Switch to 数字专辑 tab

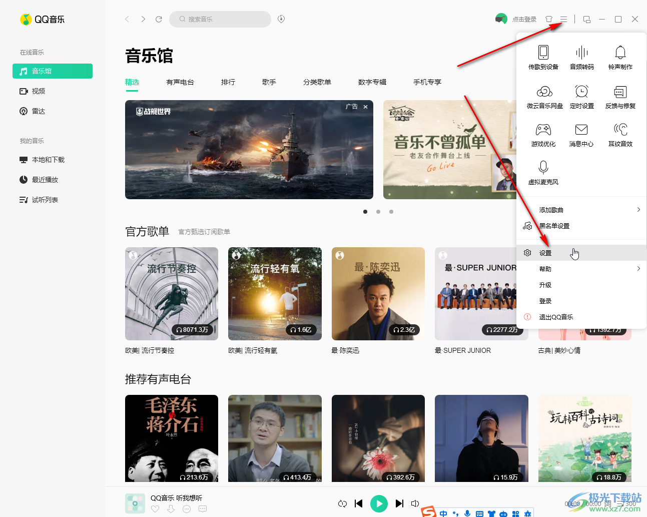(x=372, y=82)
